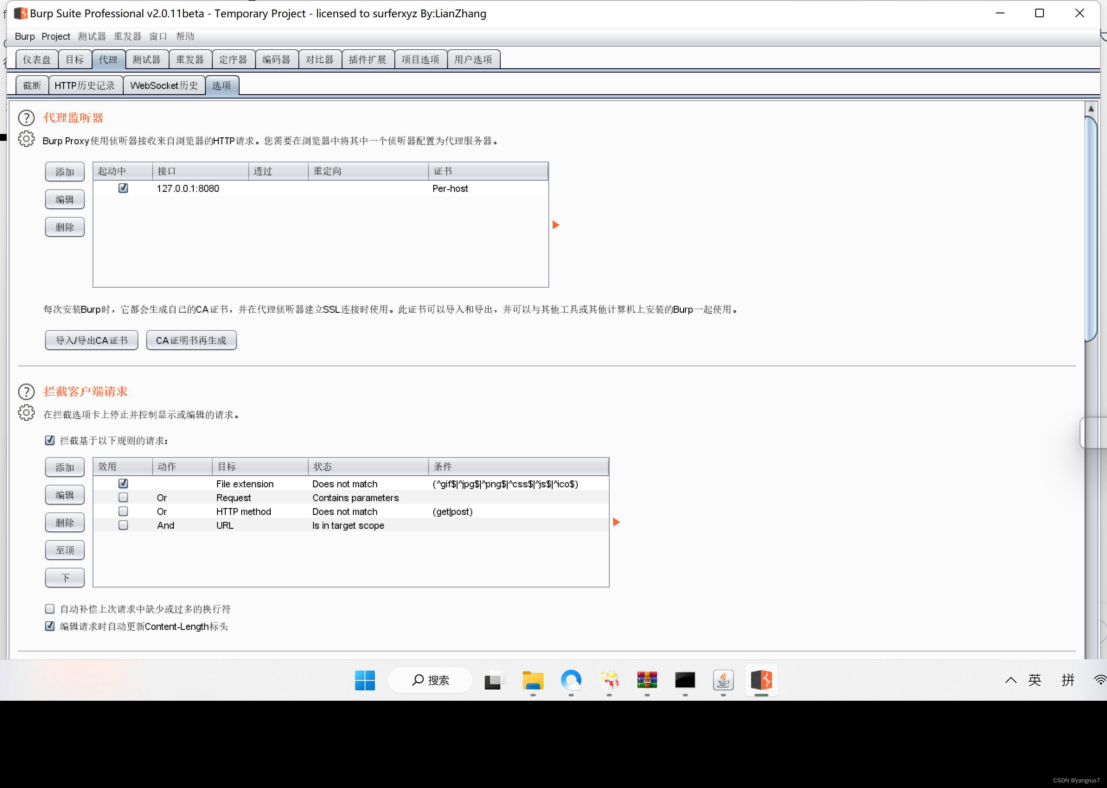Launch the Java application from the taskbar
The width and height of the screenshot is (1107, 788).
723,680
